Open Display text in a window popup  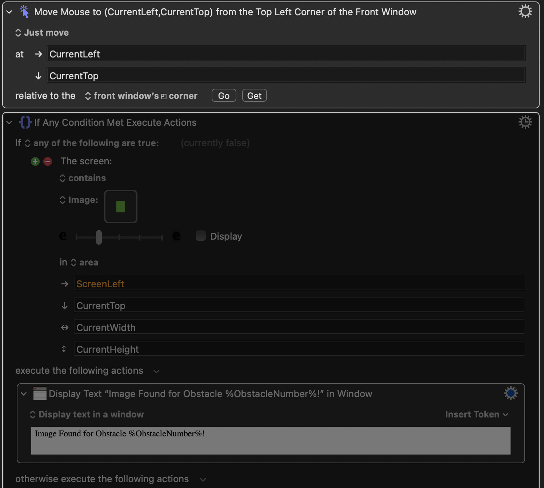tap(87, 415)
